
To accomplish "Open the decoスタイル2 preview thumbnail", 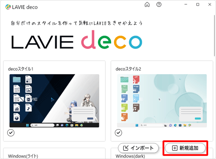I will (162, 101).
